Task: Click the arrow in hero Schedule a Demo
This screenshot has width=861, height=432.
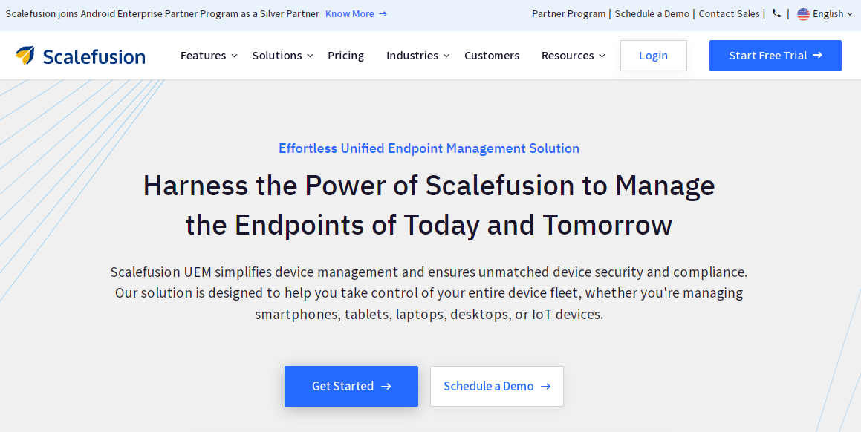Action: (x=545, y=387)
